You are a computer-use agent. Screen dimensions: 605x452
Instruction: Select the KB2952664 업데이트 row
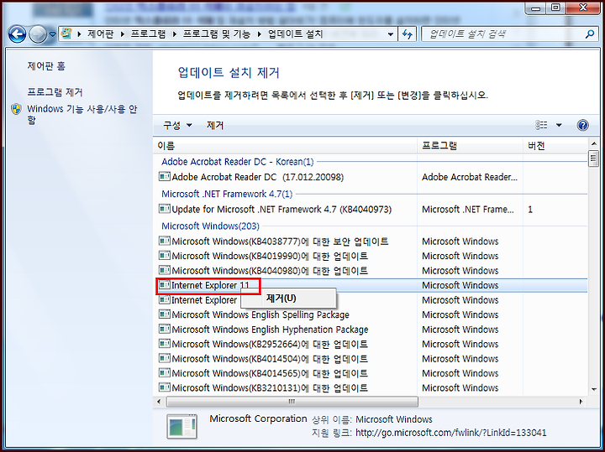pyautogui.click(x=372, y=344)
